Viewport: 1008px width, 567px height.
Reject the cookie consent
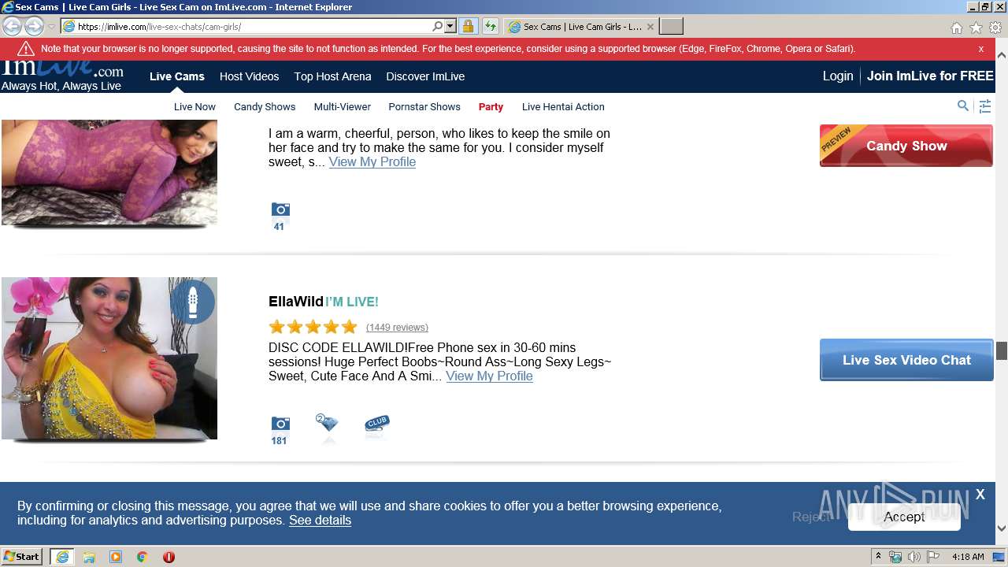tap(811, 517)
